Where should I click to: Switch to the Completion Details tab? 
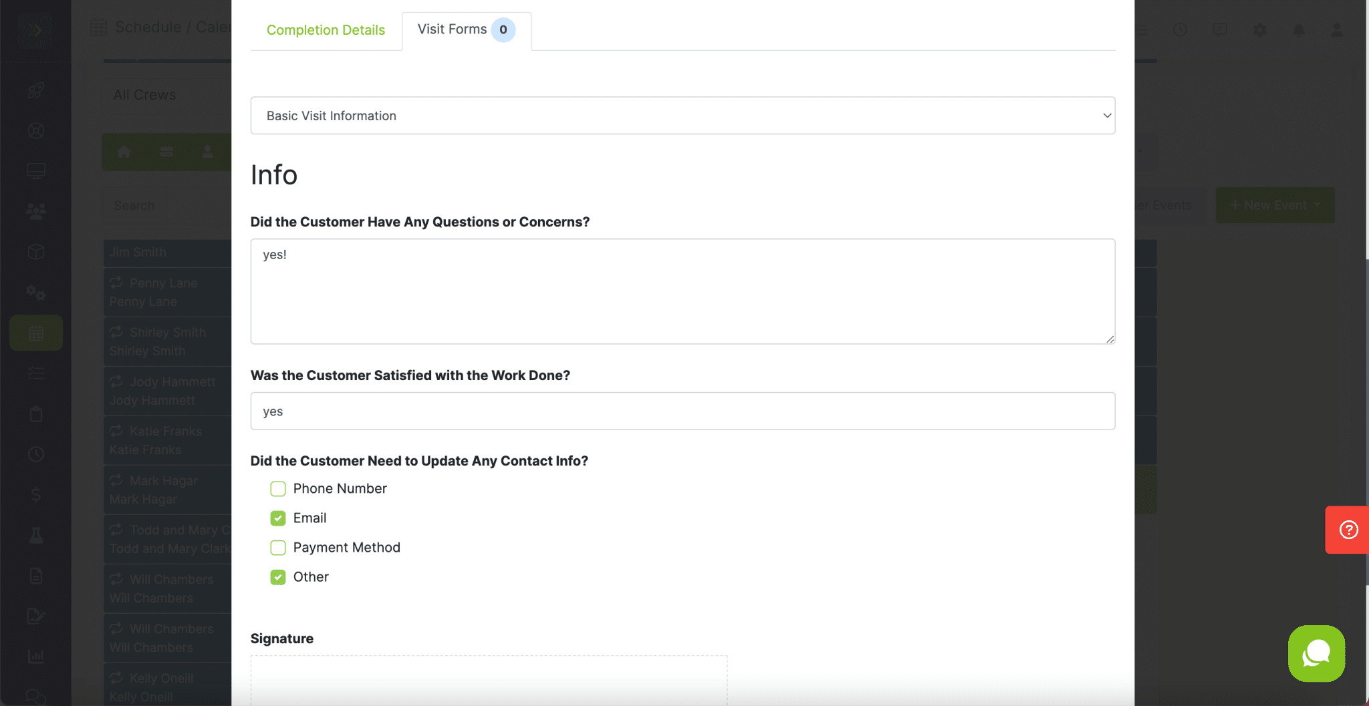coord(326,30)
